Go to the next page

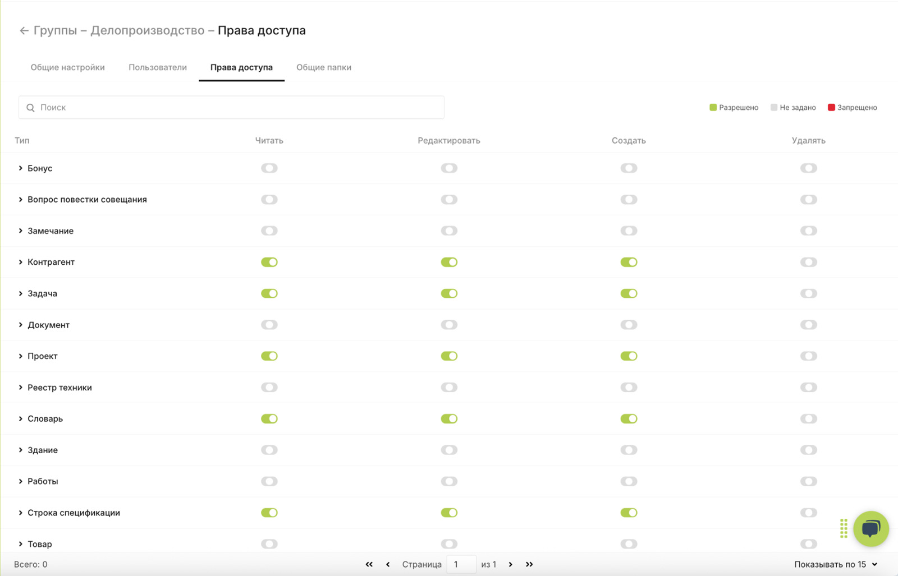[x=510, y=564]
